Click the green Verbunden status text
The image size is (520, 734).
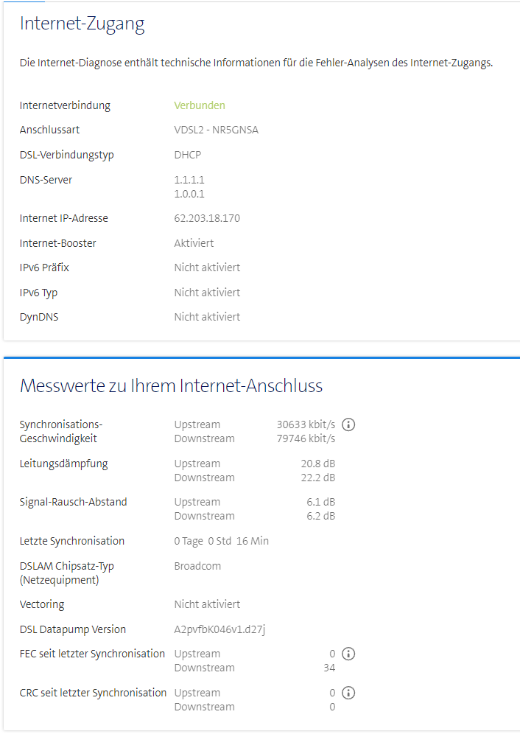pyautogui.click(x=200, y=105)
